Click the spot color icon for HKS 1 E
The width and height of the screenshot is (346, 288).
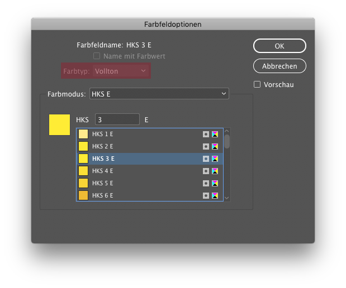pos(206,134)
